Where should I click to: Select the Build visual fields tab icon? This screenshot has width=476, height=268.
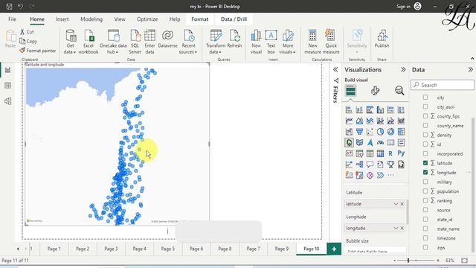coord(350,91)
